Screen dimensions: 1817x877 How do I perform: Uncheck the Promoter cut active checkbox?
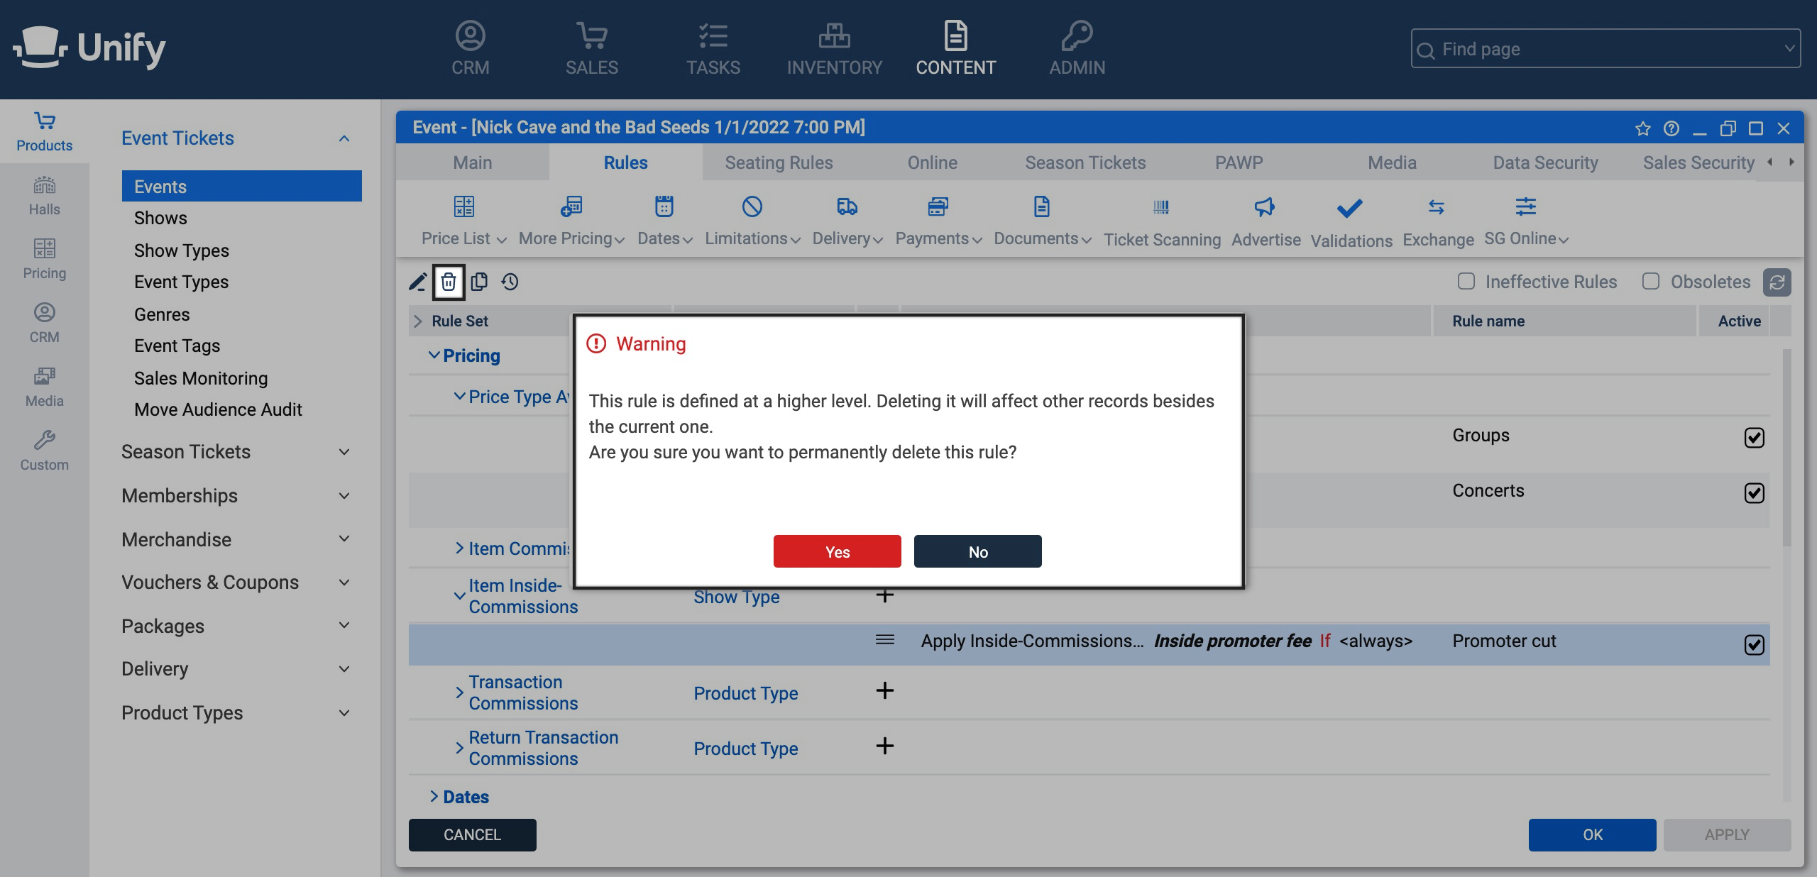click(1753, 644)
